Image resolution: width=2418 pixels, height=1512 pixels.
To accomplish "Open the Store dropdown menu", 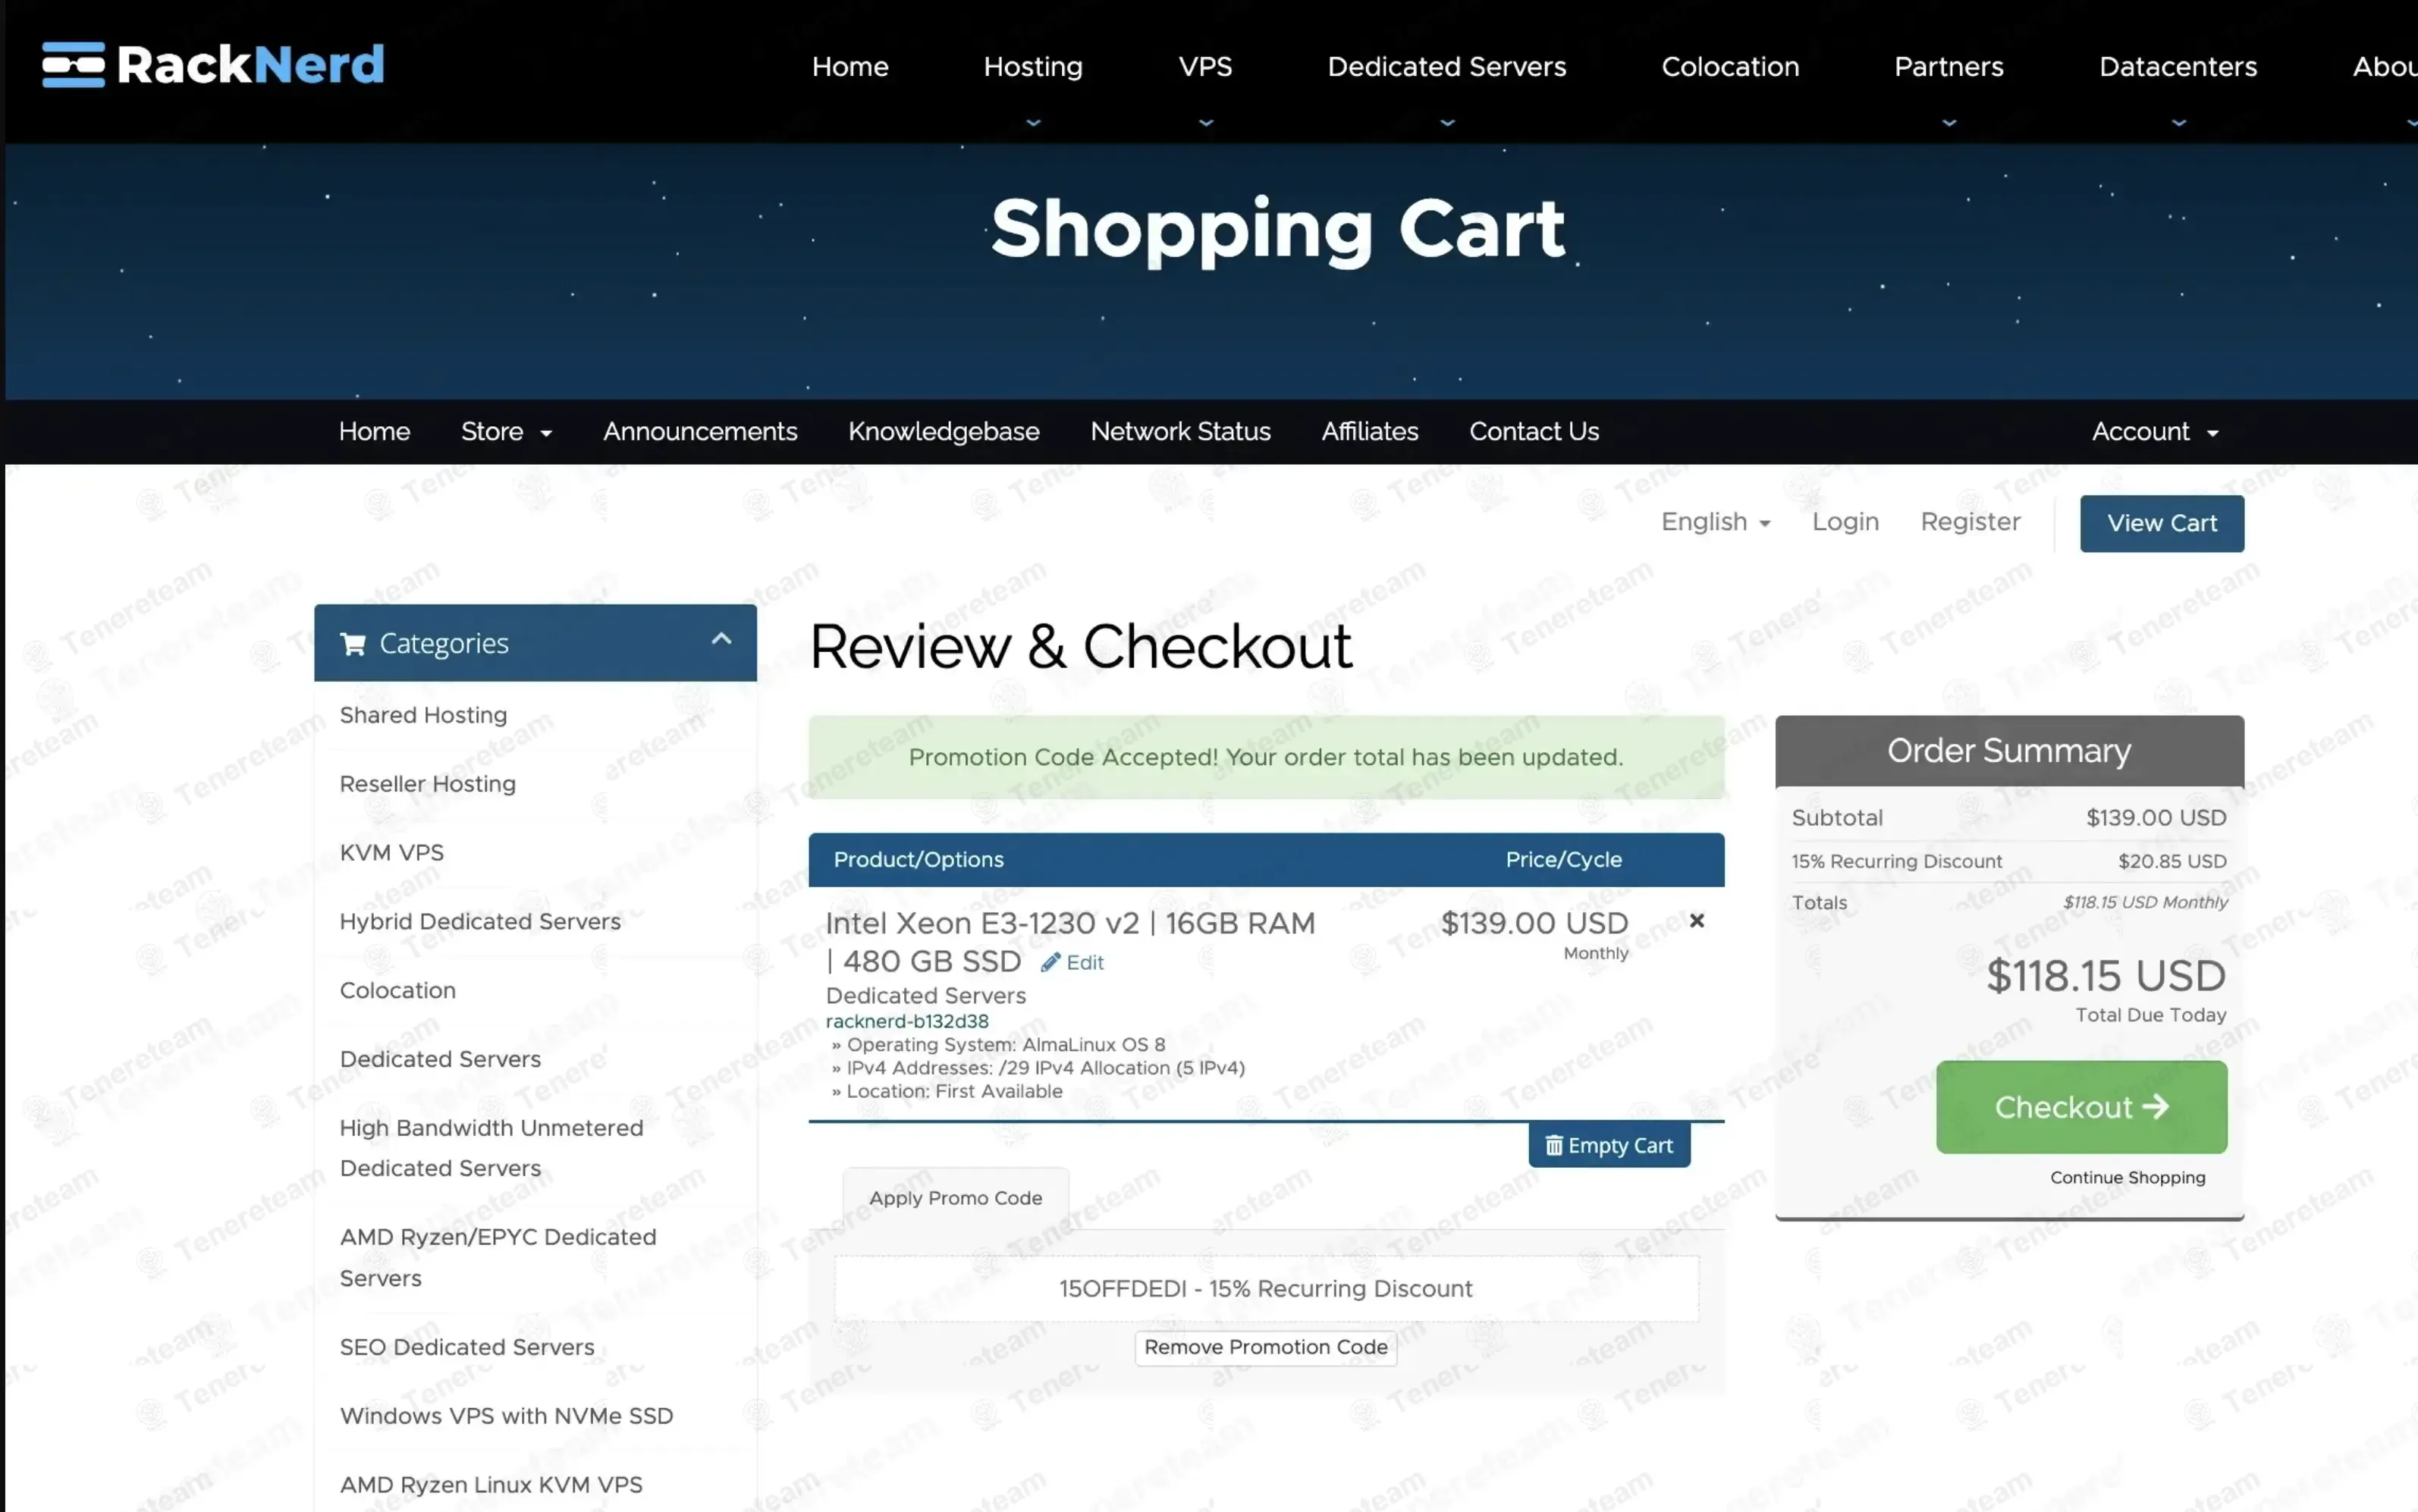I will coord(505,432).
